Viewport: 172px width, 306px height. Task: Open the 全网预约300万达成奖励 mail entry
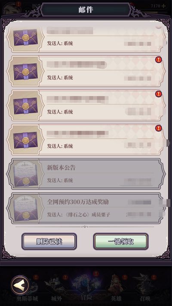coord(86,208)
